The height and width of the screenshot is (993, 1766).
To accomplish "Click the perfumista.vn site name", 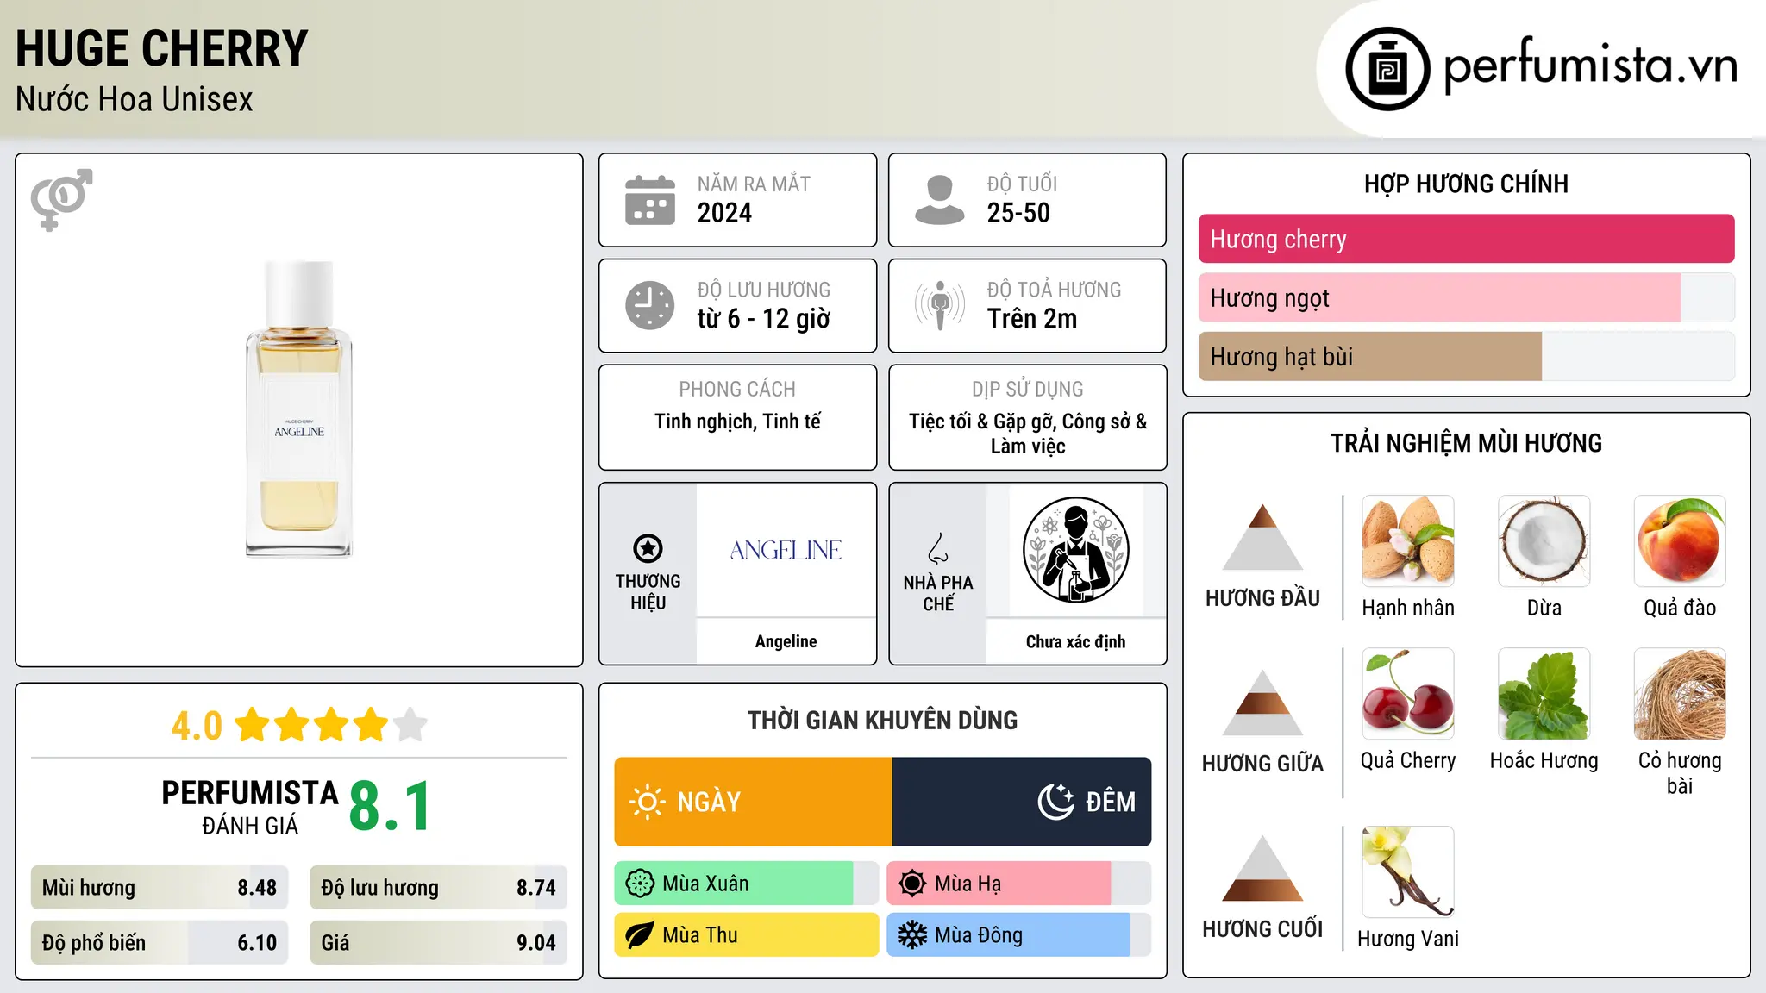I will click(x=1590, y=66).
